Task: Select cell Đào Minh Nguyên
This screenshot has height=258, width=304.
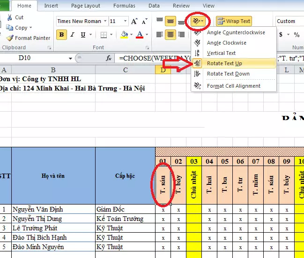Action: (53, 247)
